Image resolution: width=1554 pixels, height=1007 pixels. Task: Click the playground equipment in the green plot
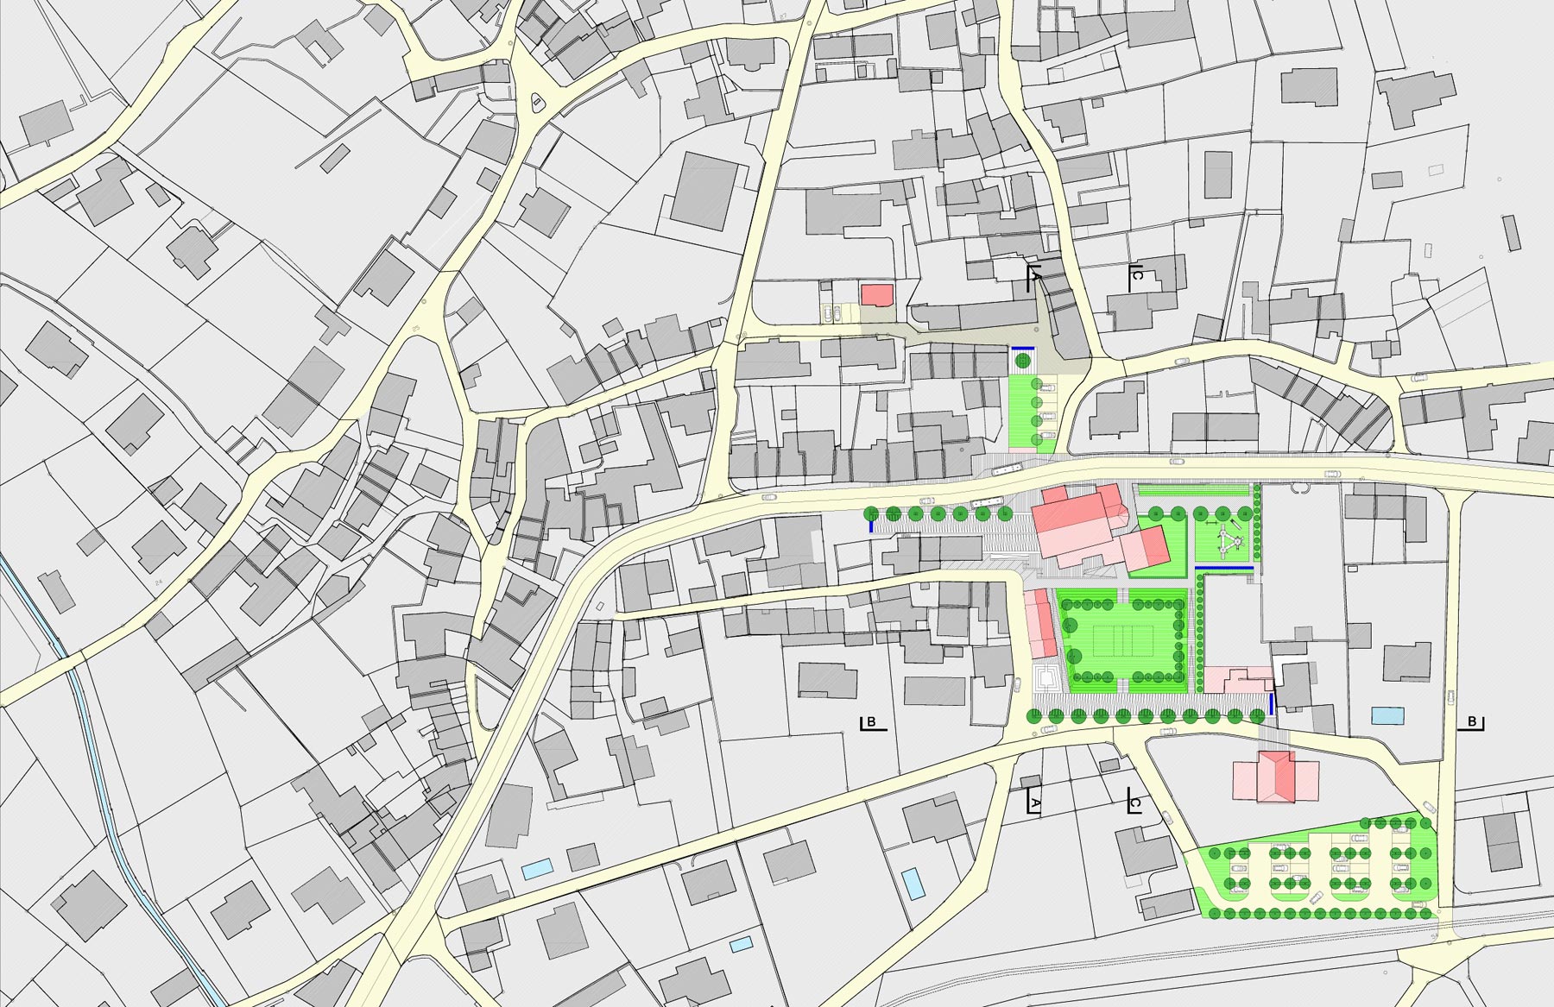pos(1229,541)
